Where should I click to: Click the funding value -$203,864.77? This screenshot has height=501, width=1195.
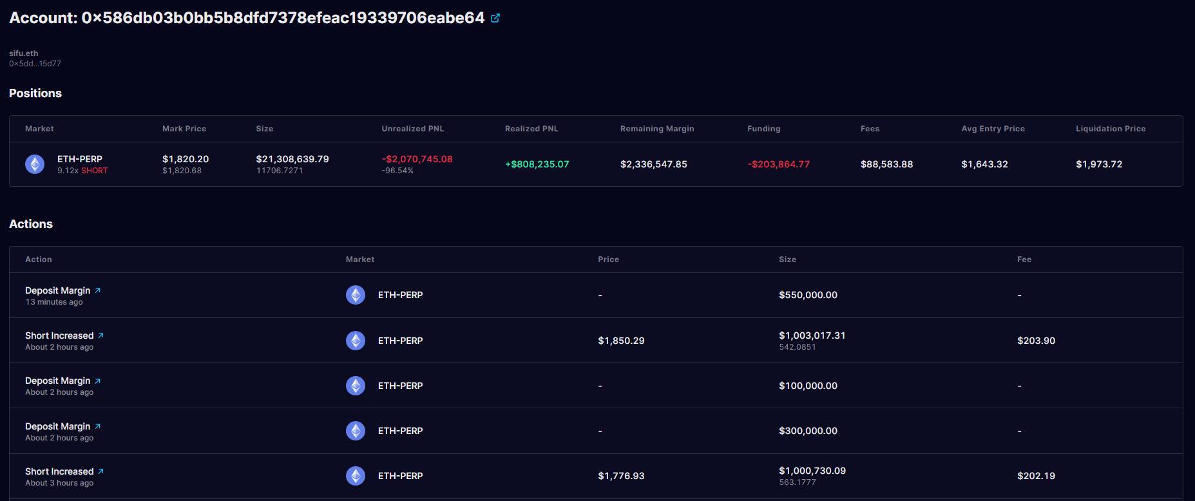(x=778, y=164)
